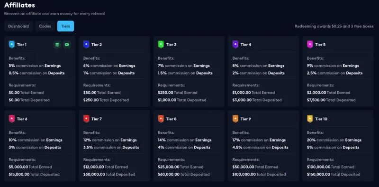Click '$2,000.00 Total Earned' in Tier 5
This screenshot has height=187, width=379.
[x=329, y=93]
